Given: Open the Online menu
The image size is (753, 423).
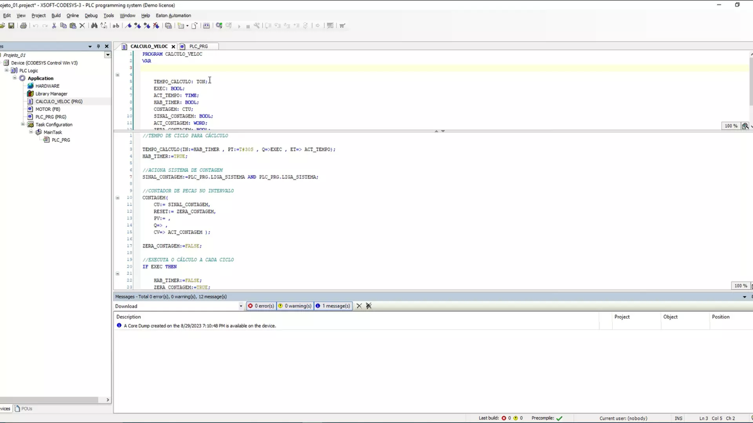Looking at the screenshot, I should tap(73, 16).
